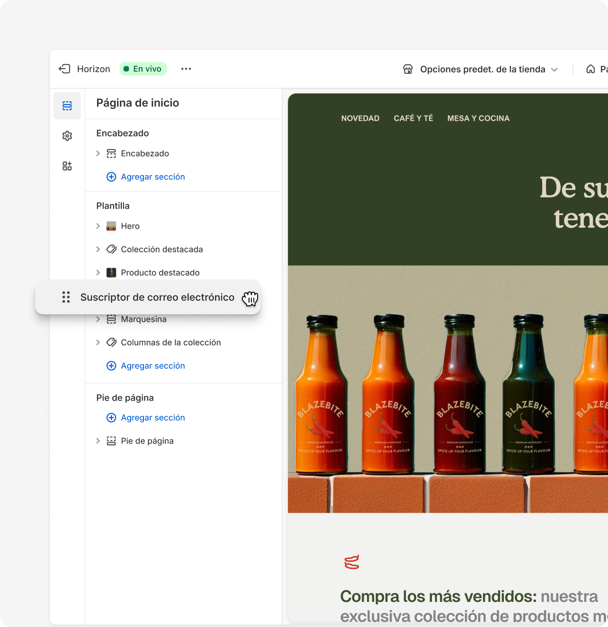The width and height of the screenshot is (608, 627).
Task: Open the Apps sidebar icon
Action: pyautogui.click(x=67, y=166)
